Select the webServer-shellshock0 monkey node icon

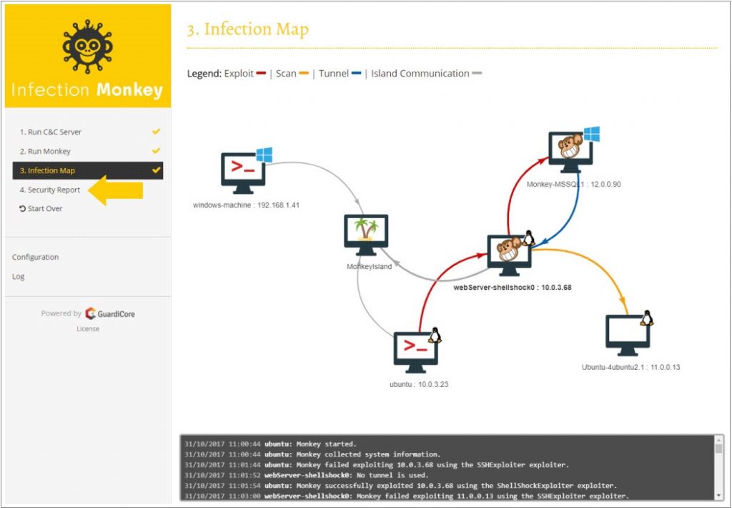(509, 255)
